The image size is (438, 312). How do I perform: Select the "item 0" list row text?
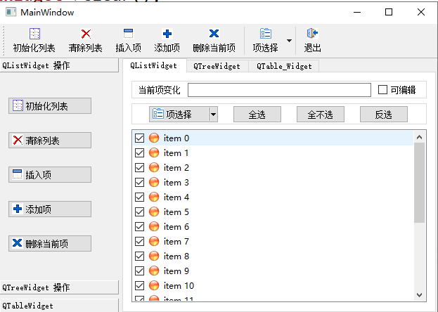176,138
